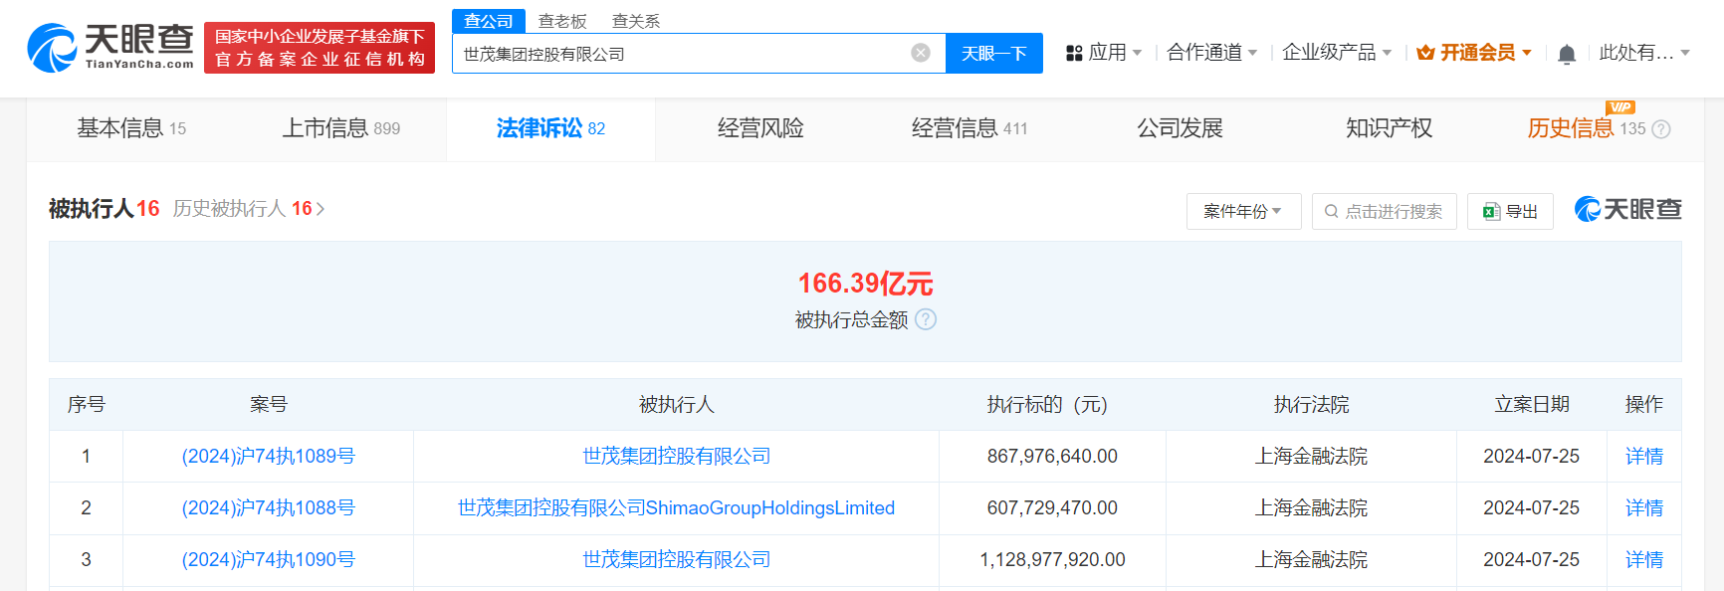Click the 立案日期 column header
Screen dimensions: 1724x591
[1532, 404]
